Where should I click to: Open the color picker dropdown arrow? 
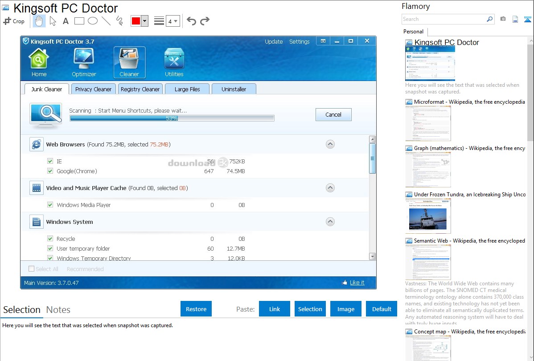click(144, 21)
